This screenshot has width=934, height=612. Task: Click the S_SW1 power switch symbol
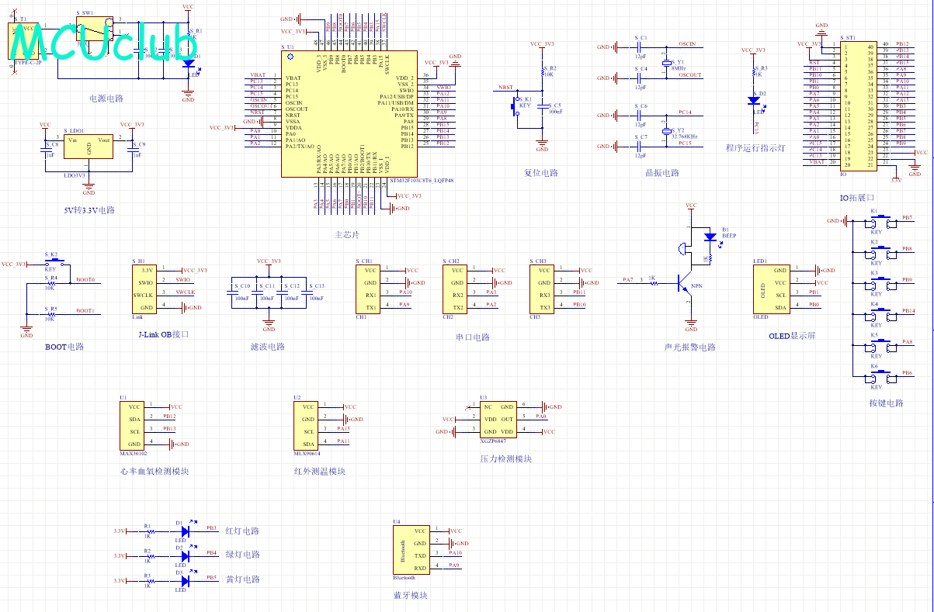click(96, 30)
